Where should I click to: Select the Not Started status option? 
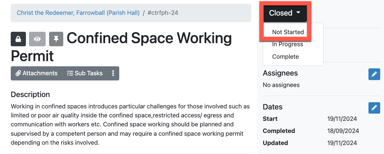coord(288,32)
